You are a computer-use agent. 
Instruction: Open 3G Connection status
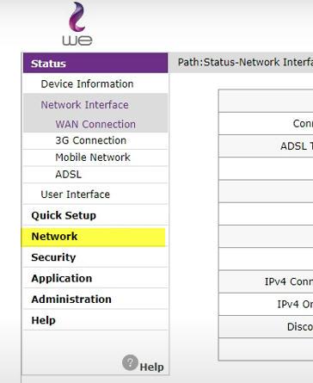pyautogui.click(x=91, y=140)
